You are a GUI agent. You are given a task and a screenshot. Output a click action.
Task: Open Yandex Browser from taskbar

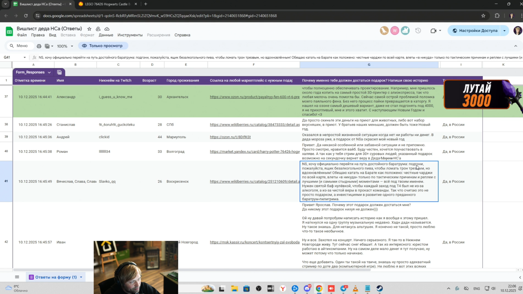point(283,289)
